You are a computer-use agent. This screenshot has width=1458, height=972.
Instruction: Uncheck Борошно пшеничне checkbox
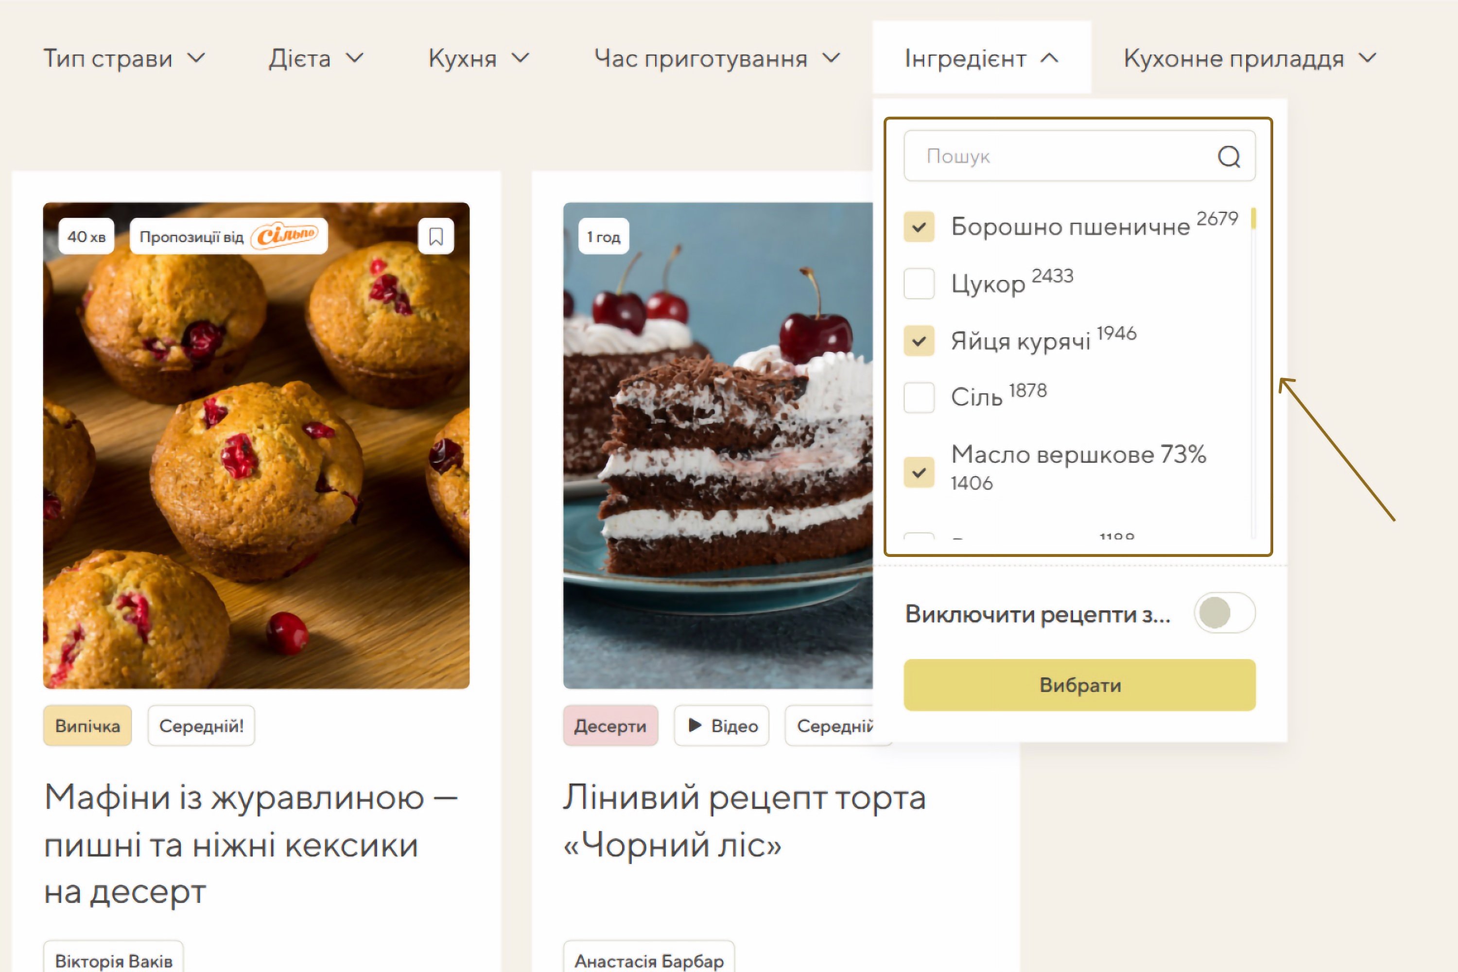coord(919,227)
